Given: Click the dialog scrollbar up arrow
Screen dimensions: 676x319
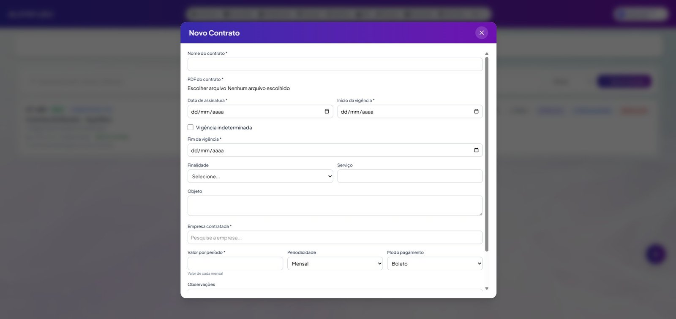Looking at the screenshot, I should (487, 54).
